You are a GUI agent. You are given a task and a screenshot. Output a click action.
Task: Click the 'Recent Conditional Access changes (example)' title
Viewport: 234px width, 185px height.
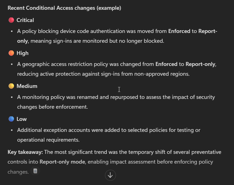click(x=64, y=8)
